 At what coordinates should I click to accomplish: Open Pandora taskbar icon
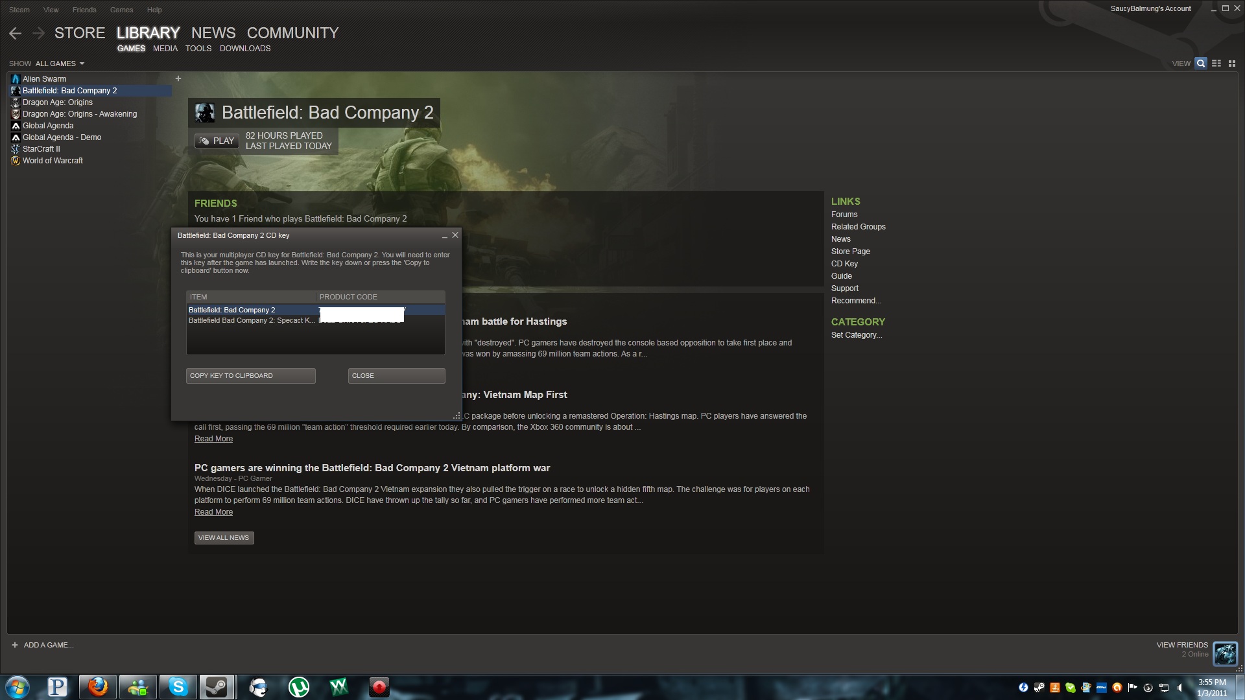(x=58, y=687)
